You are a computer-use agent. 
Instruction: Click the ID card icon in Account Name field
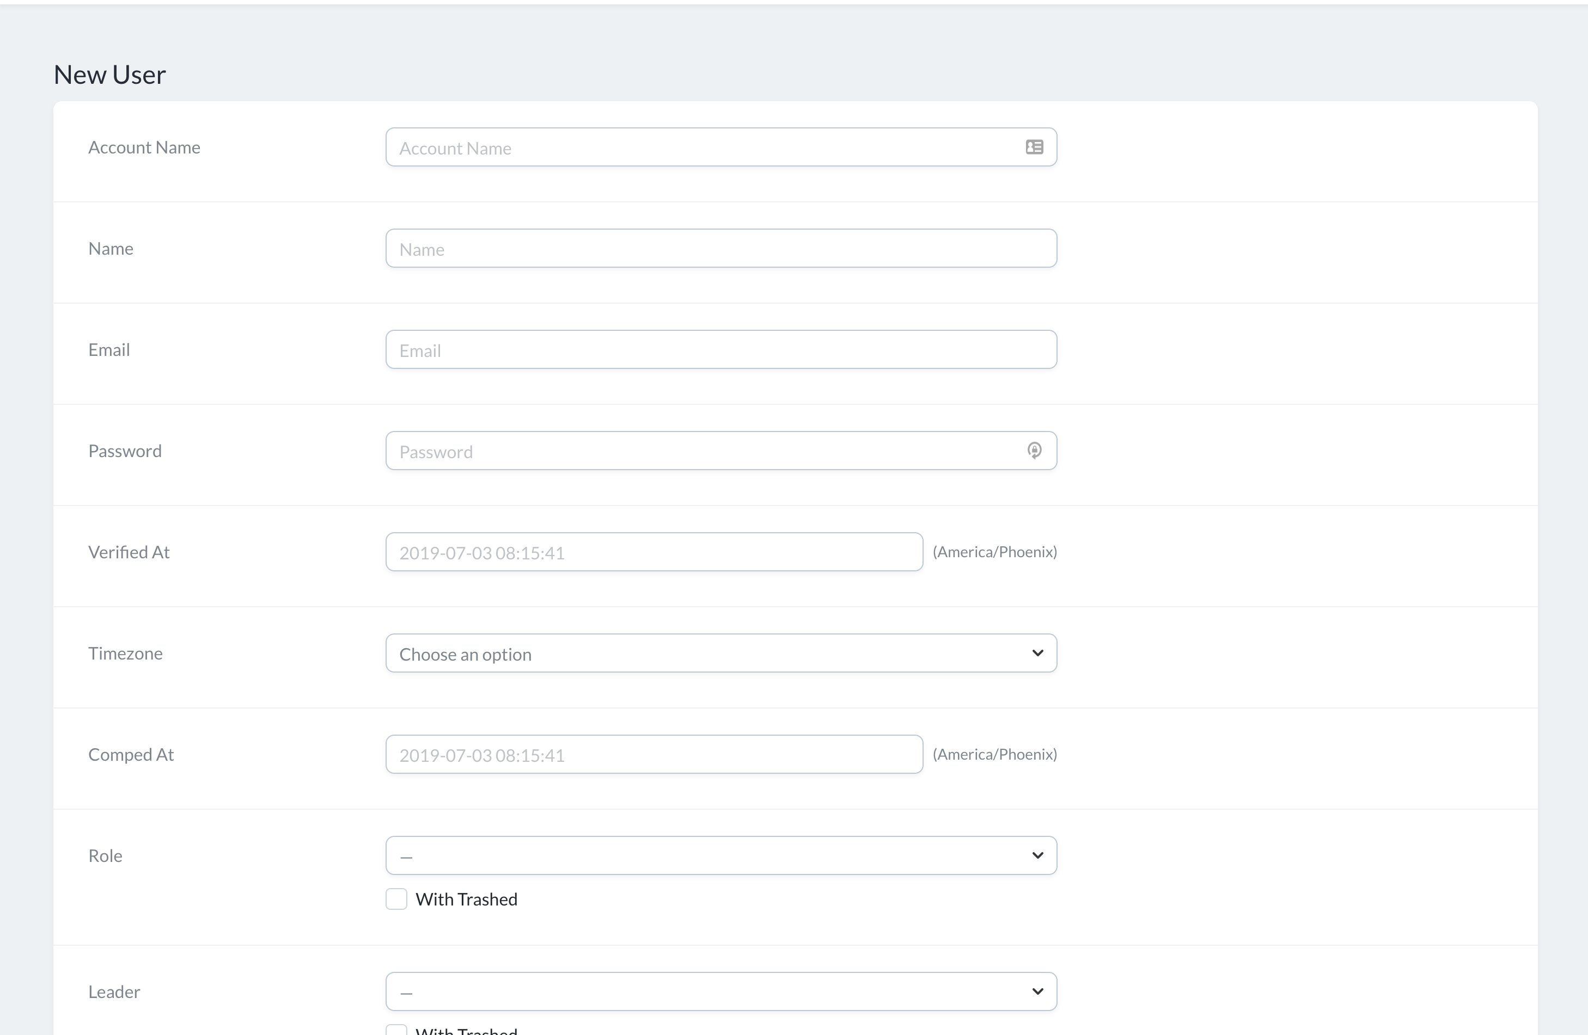(1034, 147)
